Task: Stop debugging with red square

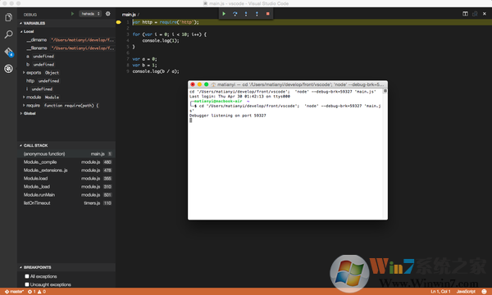Action: pos(267,14)
